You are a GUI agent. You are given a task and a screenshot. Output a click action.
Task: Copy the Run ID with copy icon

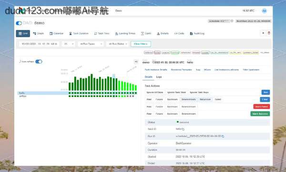[223, 136]
